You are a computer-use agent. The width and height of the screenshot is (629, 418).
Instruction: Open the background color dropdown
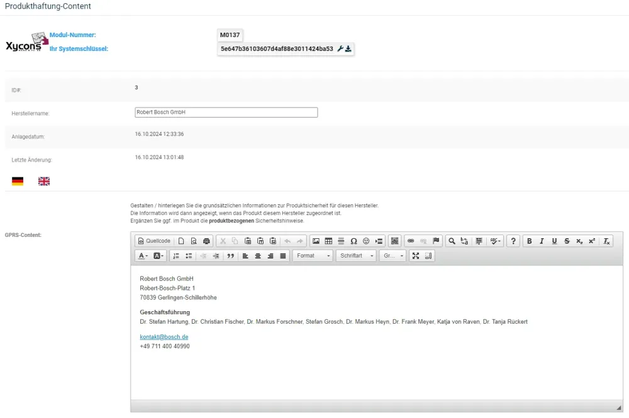pyautogui.click(x=159, y=256)
